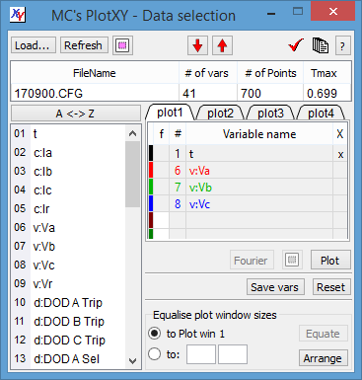
Task: Click the PlotXY app icon in title bar
Action: click(x=18, y=15)
